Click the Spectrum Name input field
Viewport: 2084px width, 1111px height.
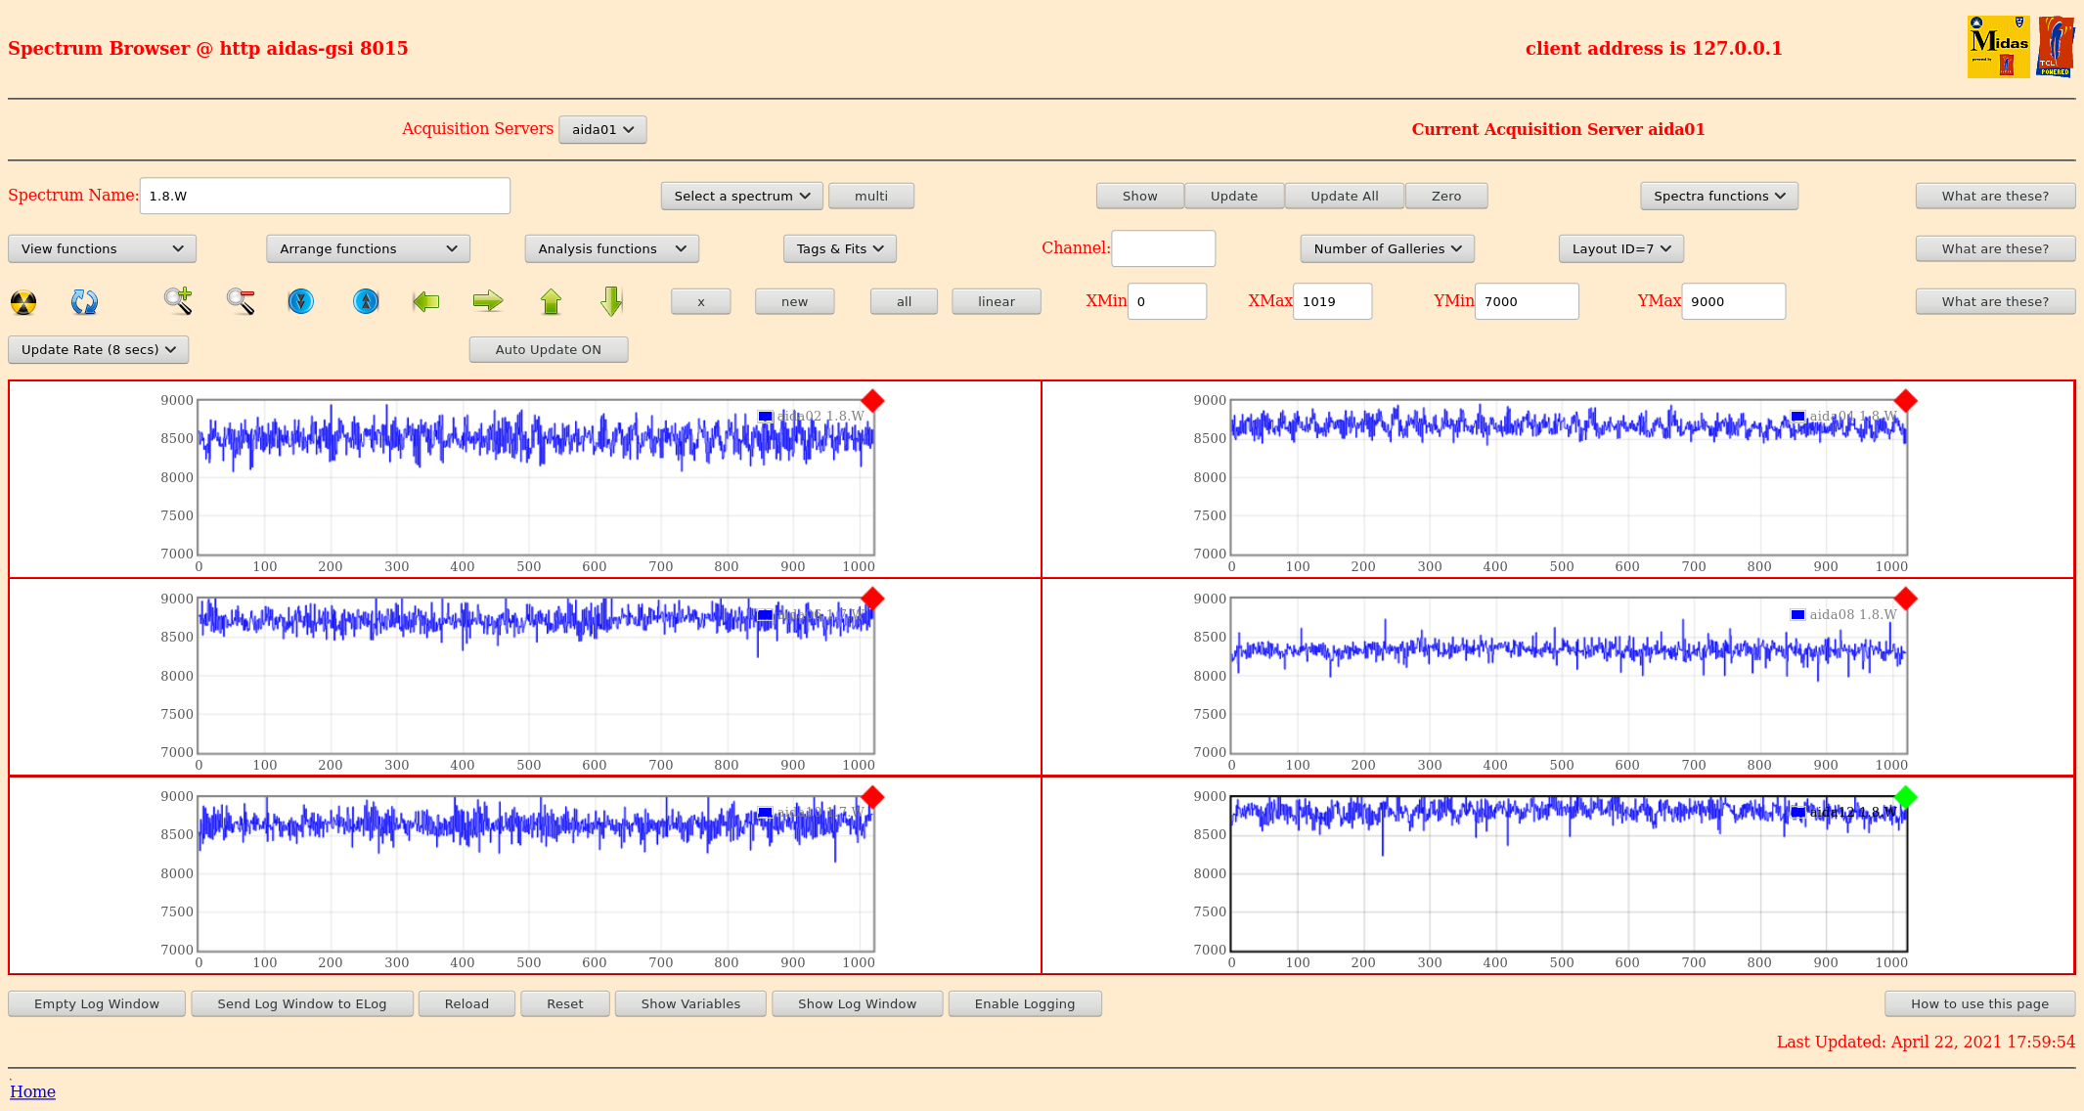tap(325, 196)
